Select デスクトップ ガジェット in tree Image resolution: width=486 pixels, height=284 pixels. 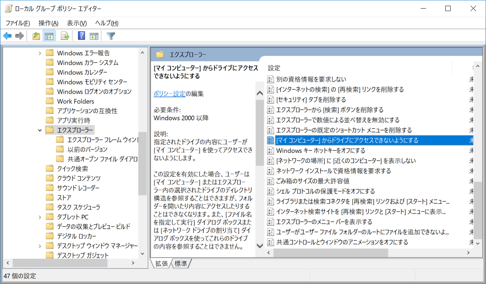tap(83, 255)
